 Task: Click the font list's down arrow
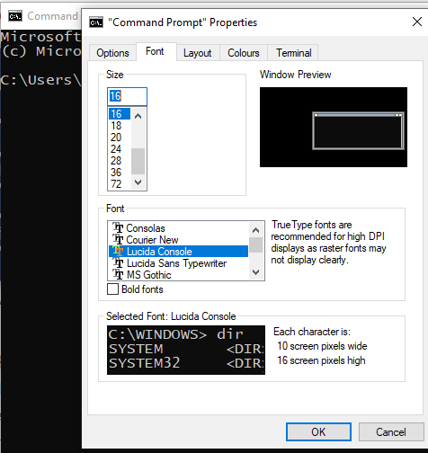[255, 272]
